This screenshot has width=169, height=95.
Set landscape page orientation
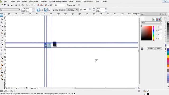[41, 10]
